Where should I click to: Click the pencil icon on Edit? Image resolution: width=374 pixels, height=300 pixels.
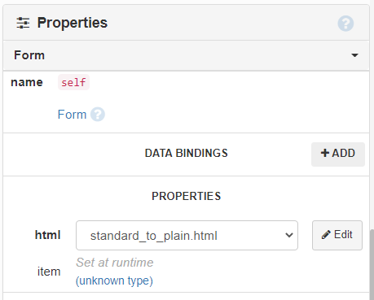(x=326, y=235)
